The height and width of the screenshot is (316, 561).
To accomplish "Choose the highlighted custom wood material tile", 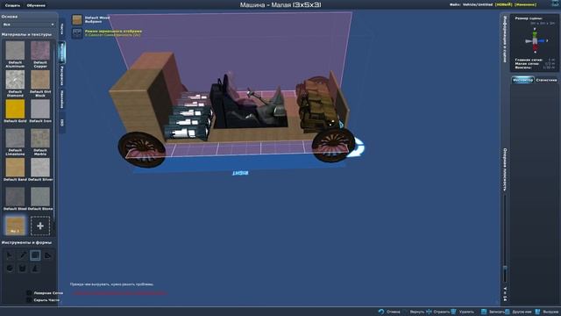I will coord(15,226).
